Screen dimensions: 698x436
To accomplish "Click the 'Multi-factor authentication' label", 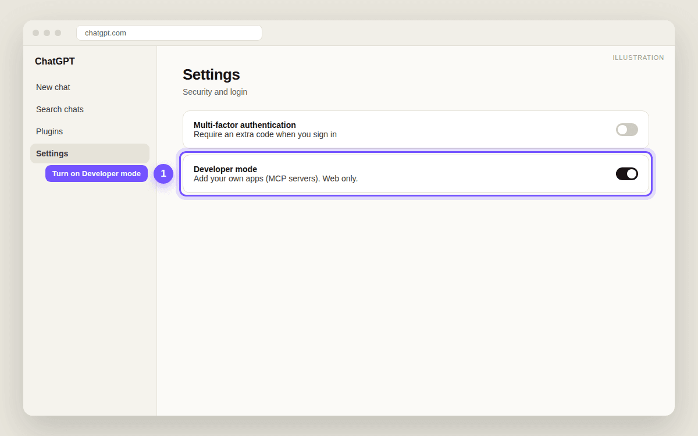I will click(245, 125).
